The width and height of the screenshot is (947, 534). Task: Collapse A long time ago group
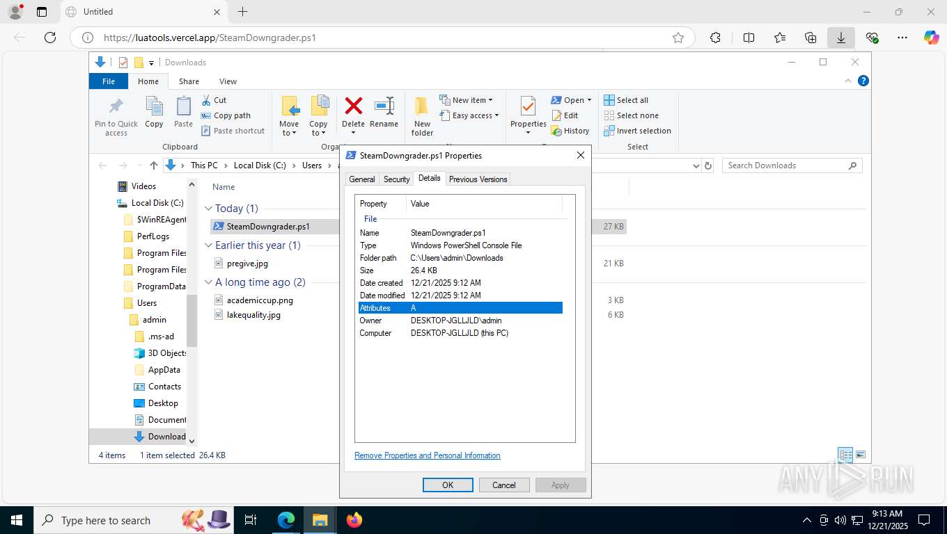tap(208, 282)
